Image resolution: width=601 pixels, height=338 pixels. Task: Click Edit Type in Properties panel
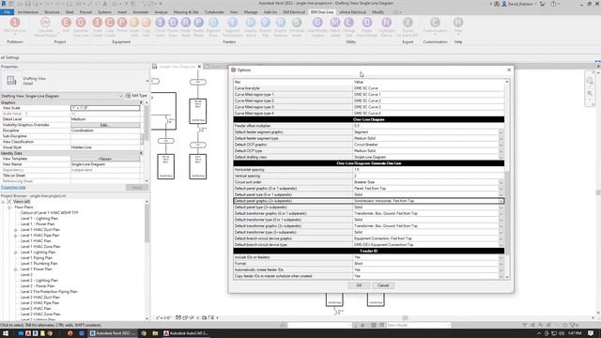[x=136, y=96]
